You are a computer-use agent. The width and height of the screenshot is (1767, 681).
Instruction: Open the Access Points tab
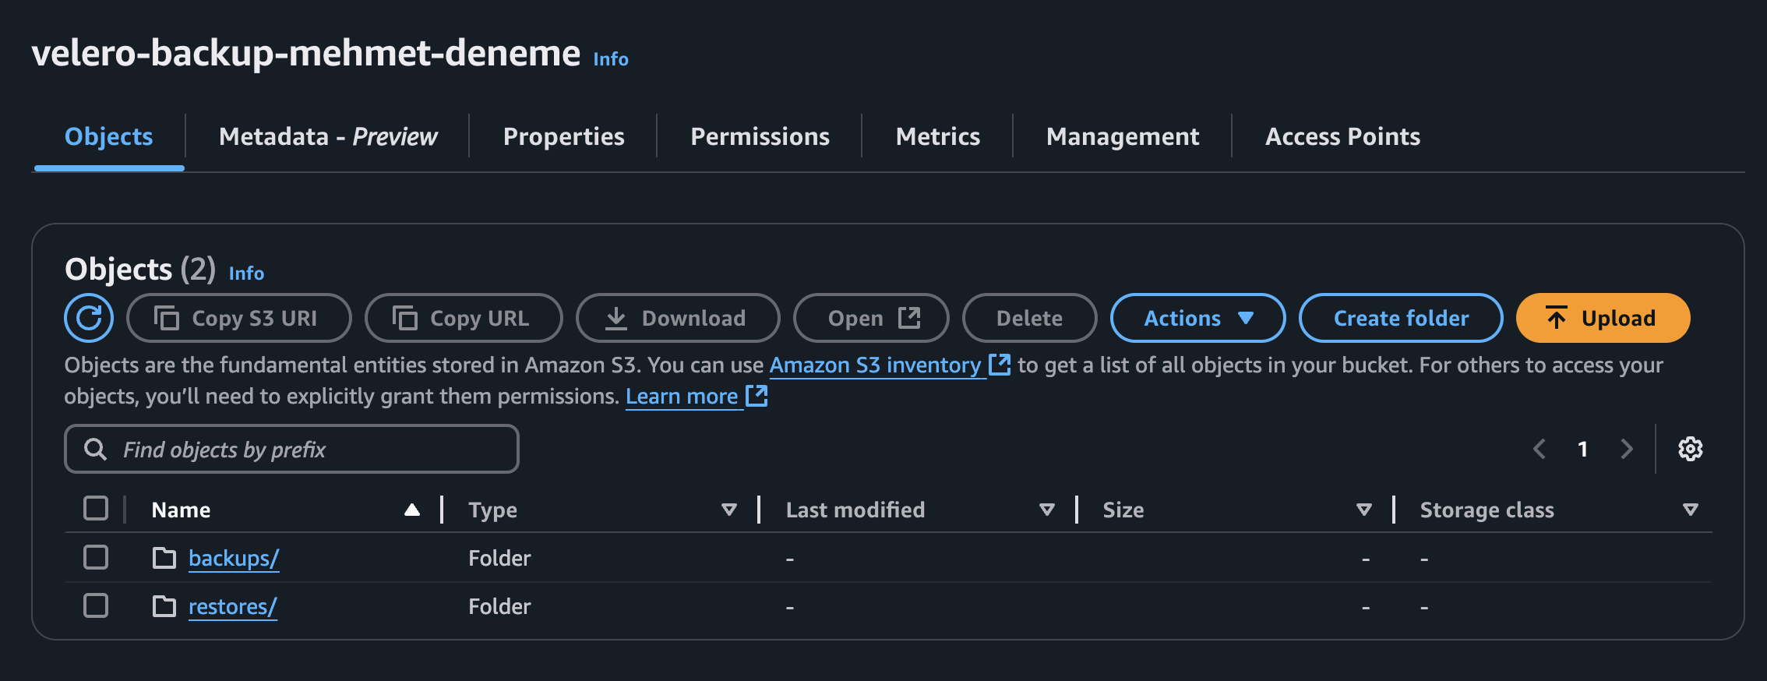pyautogui.click(x=1342, y=136)
